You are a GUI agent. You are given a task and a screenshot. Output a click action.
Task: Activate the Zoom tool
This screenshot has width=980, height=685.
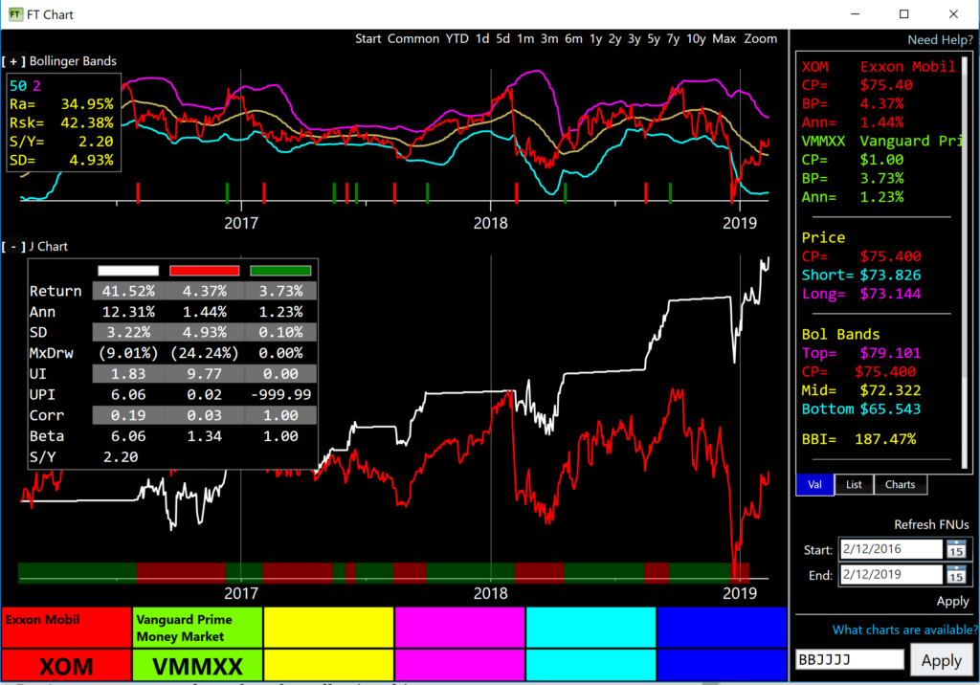click(x=759, y=39)
